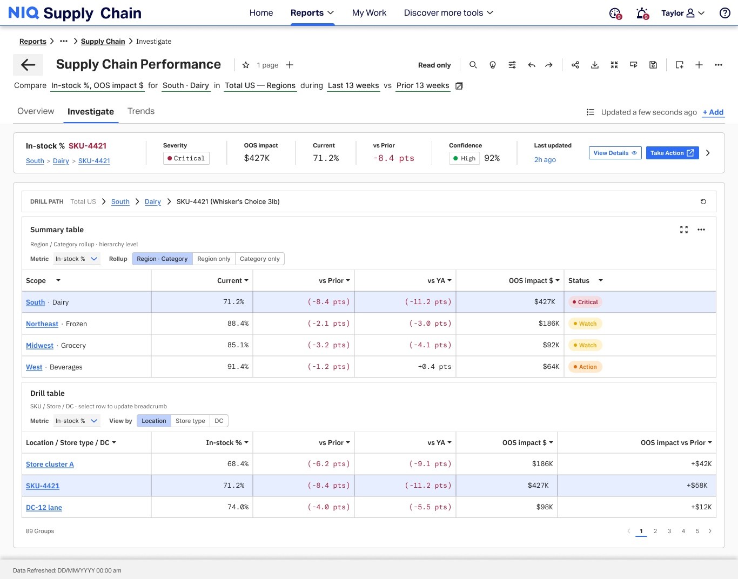
Task: Open the Scope column sort menu
Action: (x=58, y=280)
